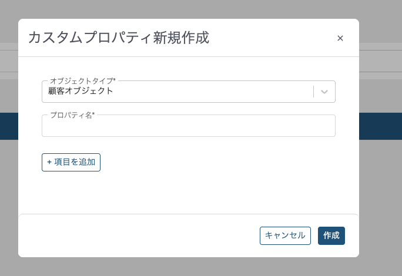Click the プロパティ名* field label
The image size is (402, 276).
coord(72,115)
